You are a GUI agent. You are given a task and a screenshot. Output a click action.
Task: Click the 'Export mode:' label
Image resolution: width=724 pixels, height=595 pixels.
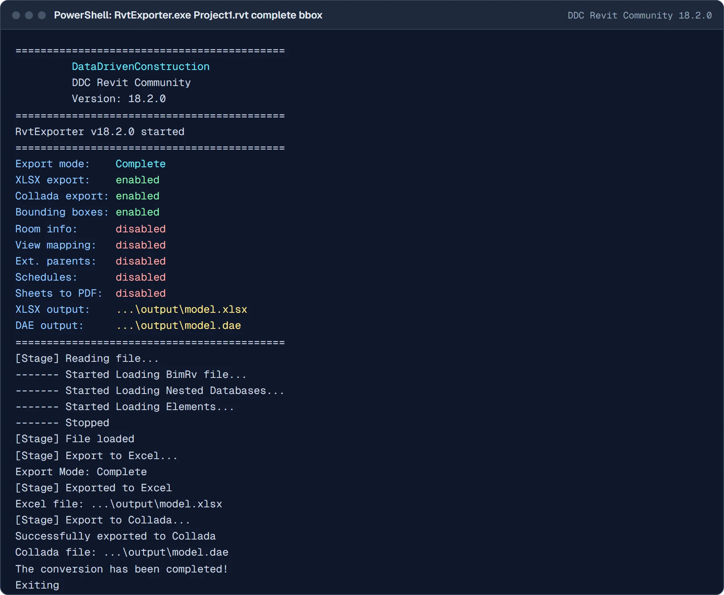(x=52, y=164)
